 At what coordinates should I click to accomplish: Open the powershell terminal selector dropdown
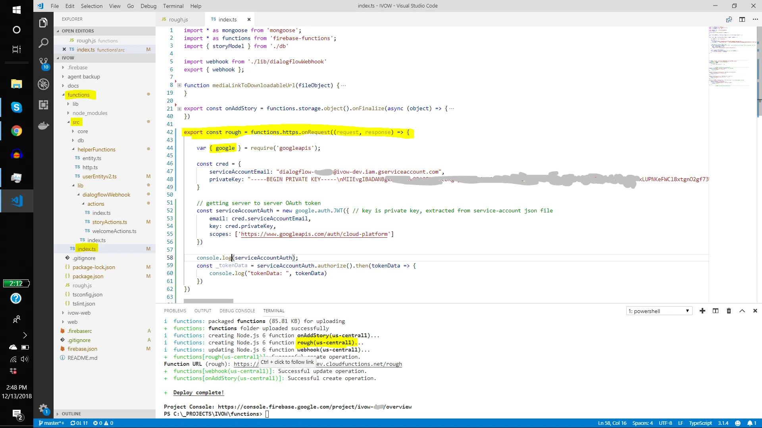tap(659, 311)
